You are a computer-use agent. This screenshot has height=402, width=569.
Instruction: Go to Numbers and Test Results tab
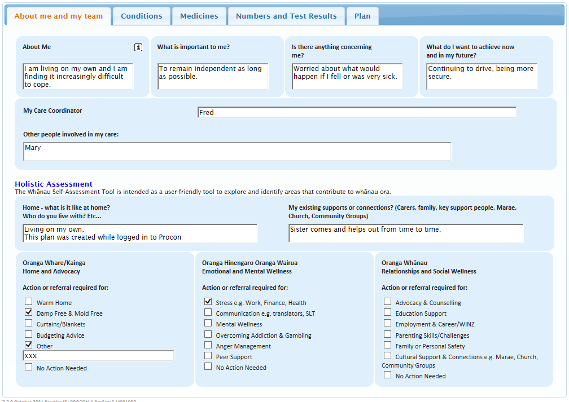pyautogui.click(x=286, y=16)
